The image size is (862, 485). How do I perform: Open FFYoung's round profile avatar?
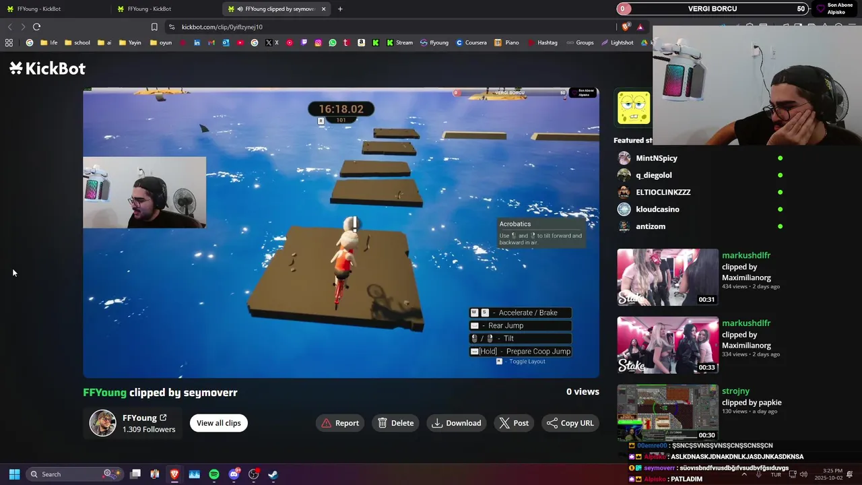[x=103, y=423]
